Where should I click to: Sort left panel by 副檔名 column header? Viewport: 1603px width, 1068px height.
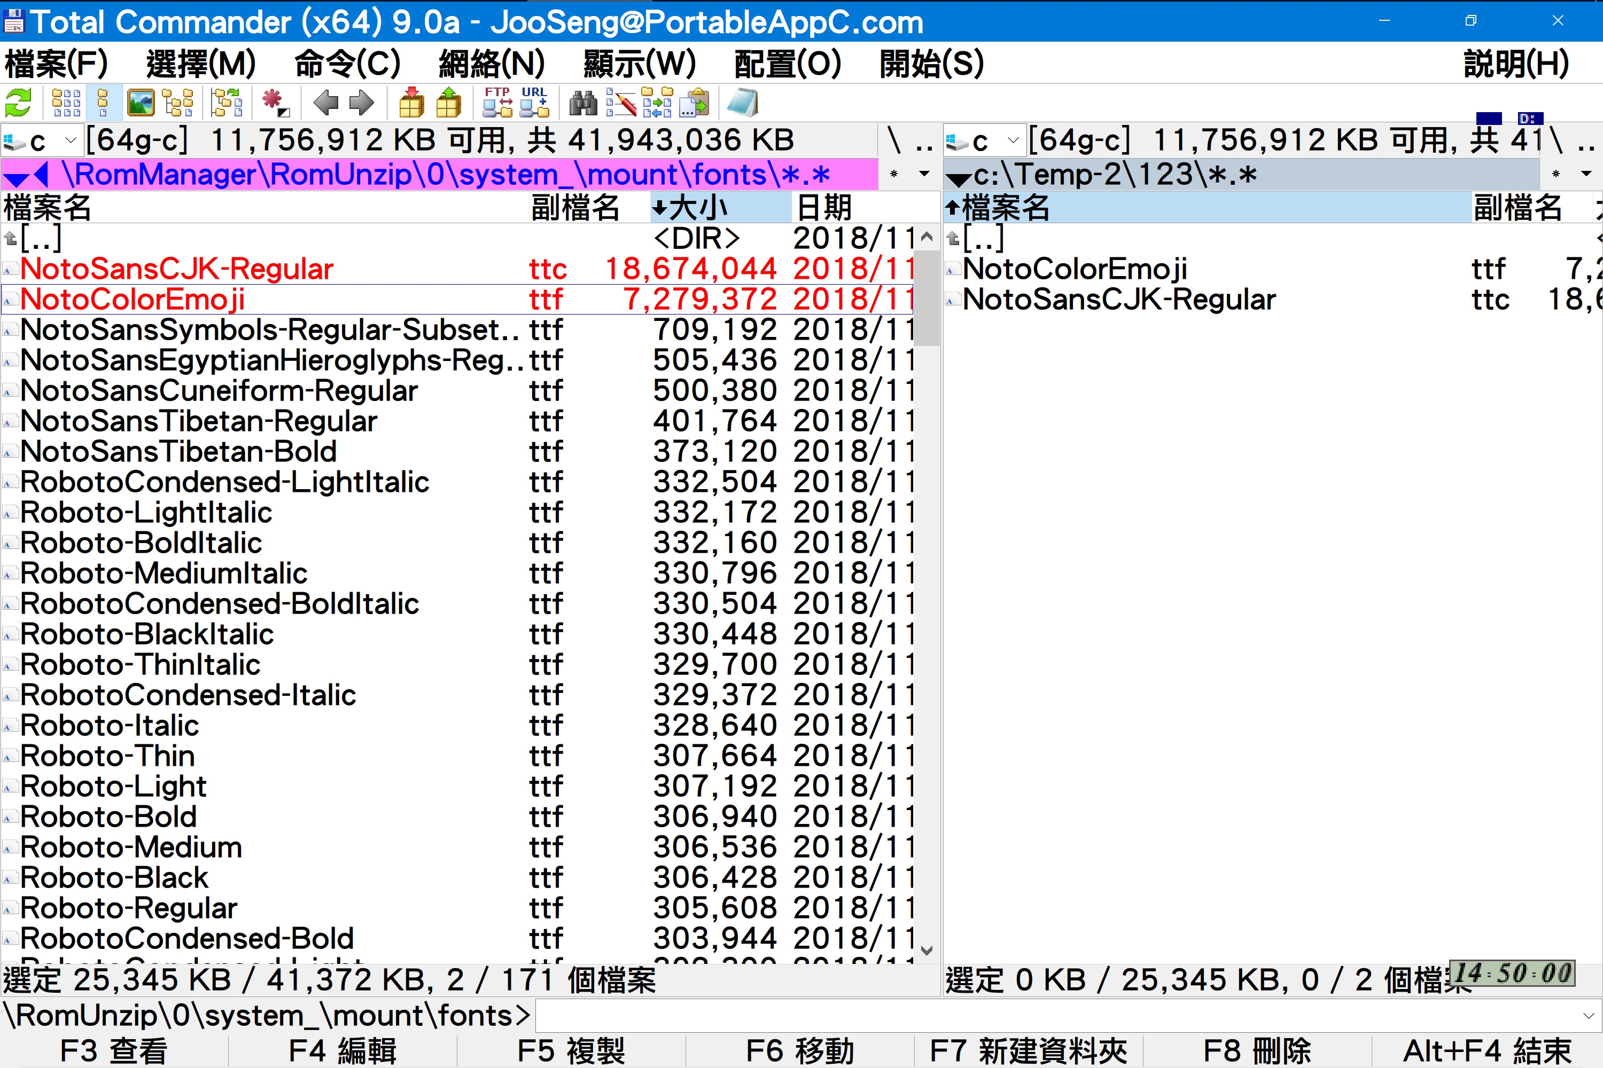pos(589,208)
